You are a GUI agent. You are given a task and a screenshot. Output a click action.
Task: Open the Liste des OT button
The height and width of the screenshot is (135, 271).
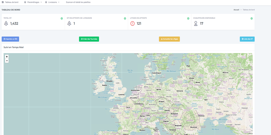(x=247, y=39)
